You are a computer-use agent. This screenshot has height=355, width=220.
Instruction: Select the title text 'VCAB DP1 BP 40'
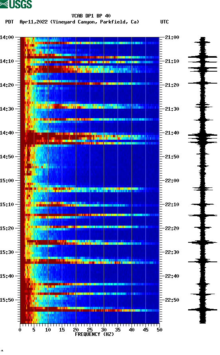[91, 16]
